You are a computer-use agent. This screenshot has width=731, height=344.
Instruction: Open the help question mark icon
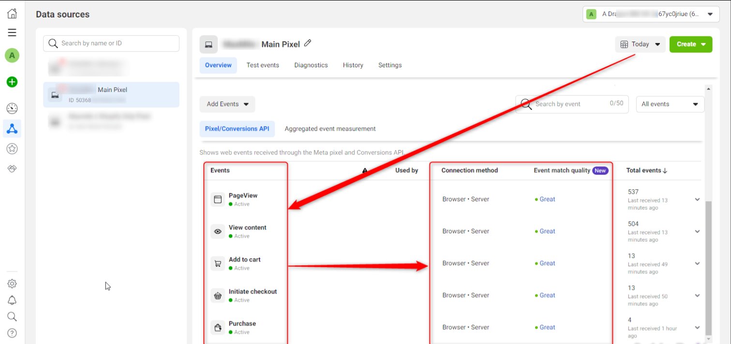pyautogui.click(x=12, y=333)
